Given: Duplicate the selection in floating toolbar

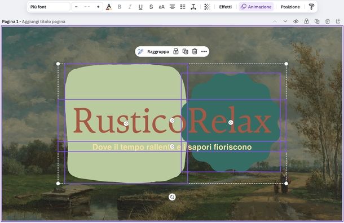Looking at the screenshot, I should [186, 51].
